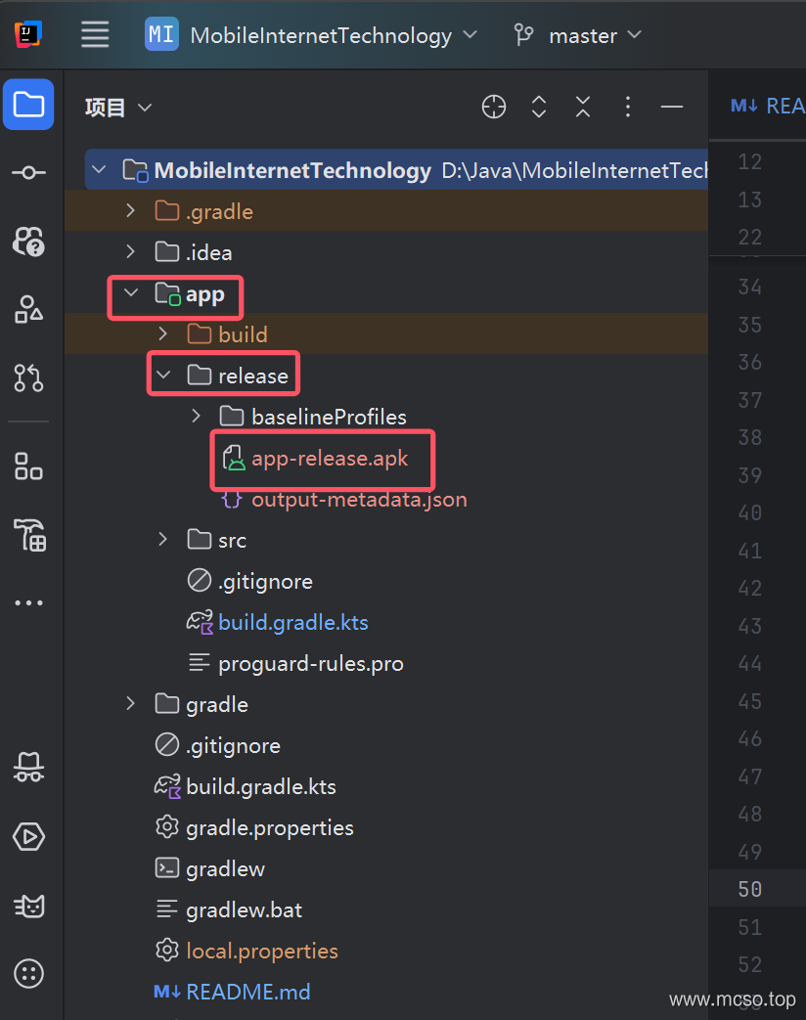Expand the baselineProfiles folder
The image size is (806, 1020).
pos(196,416)
